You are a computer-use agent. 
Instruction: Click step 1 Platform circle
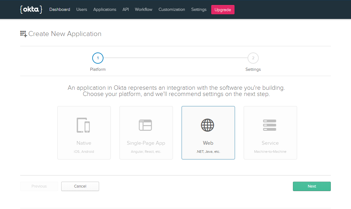98,58
